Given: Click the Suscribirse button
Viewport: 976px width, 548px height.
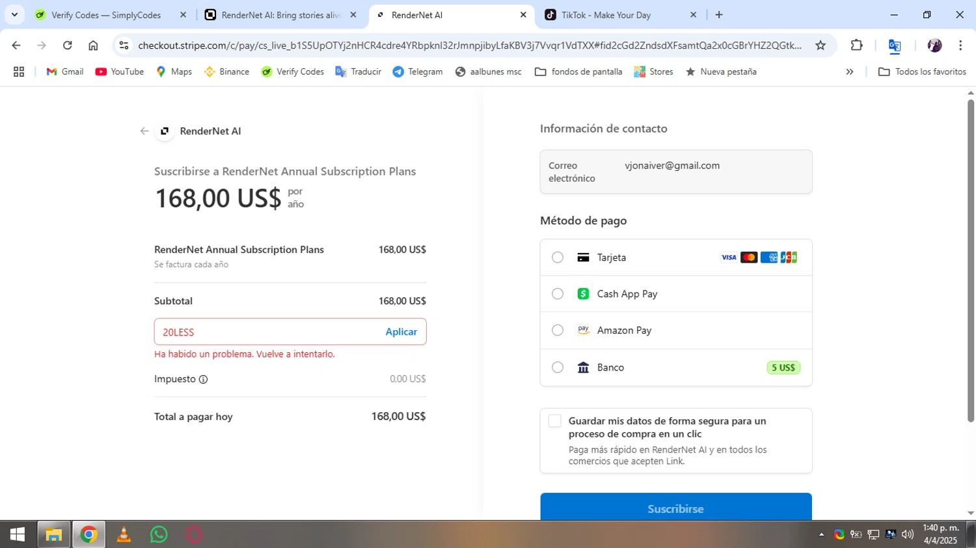Looking at the screenshot, I should [x=676, y=507].
